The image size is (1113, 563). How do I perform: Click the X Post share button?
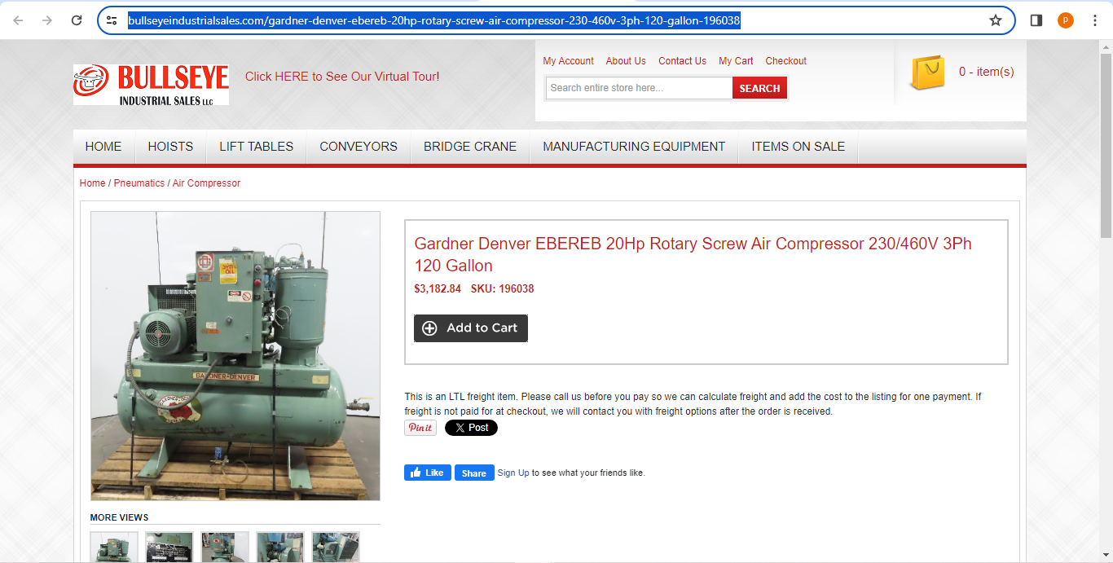click(471, 428)
